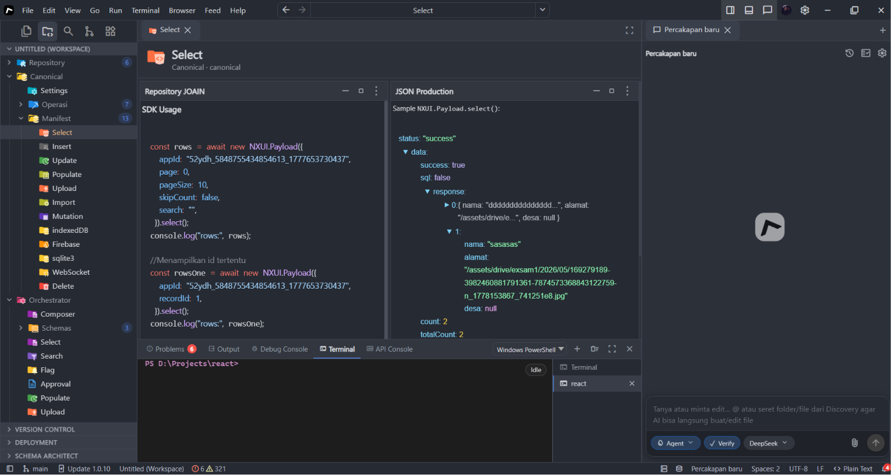The image size is (891, 475).
Task: Click Plain Text language mode
Action: [853, 469]
